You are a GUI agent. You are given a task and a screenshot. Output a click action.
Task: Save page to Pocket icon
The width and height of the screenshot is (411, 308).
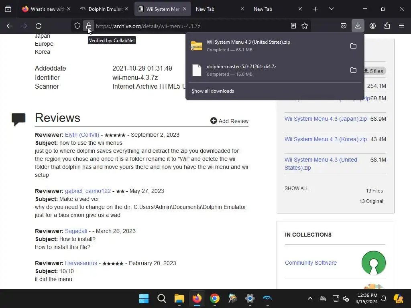point(344,26)
